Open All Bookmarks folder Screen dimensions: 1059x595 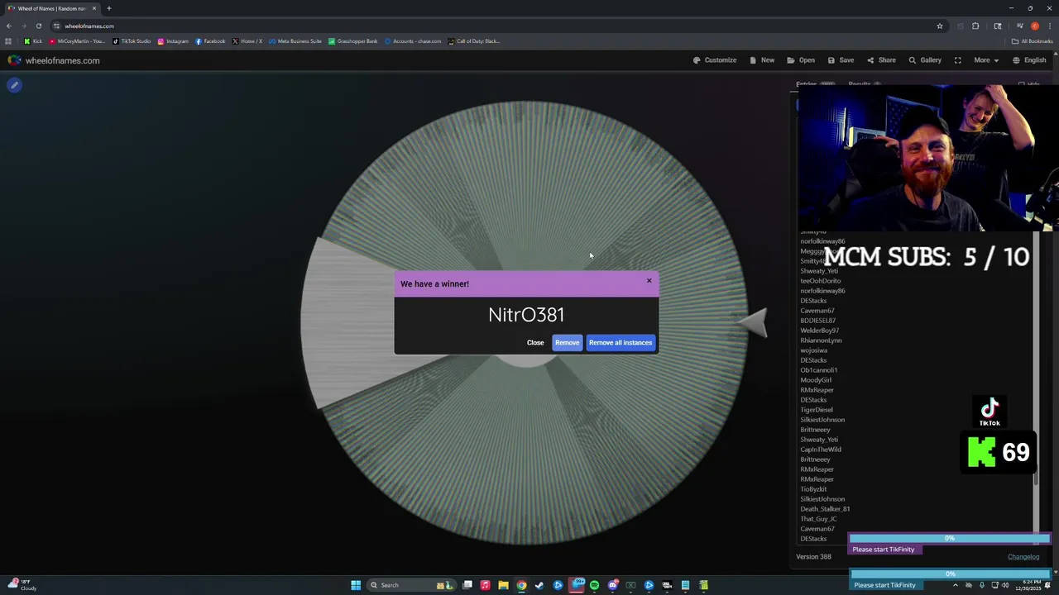pos(1032,41)
